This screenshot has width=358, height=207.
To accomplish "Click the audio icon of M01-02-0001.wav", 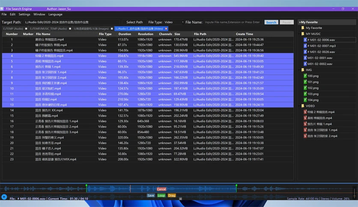I will 305,58.
